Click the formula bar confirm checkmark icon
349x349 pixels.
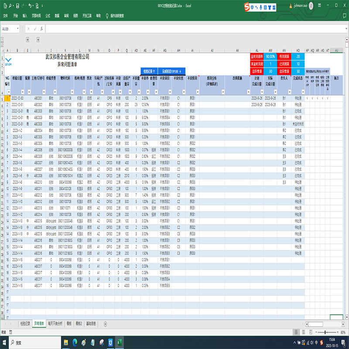35,29
